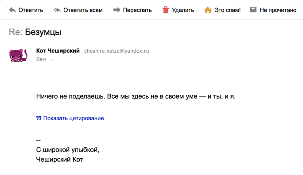Click email address cheshire.katze@yandex.ru
The width and height of the screenshot is (303, 175).
(x=117, y=51)
